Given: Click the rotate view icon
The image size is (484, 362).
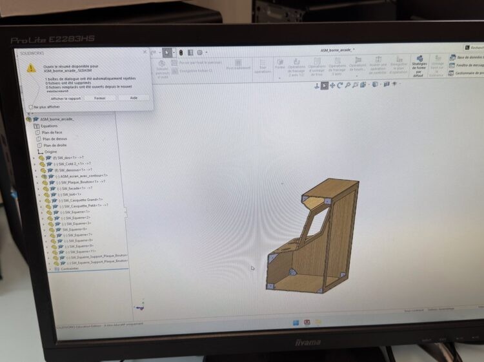Looking at the screenshot, I should pos(340,85).
